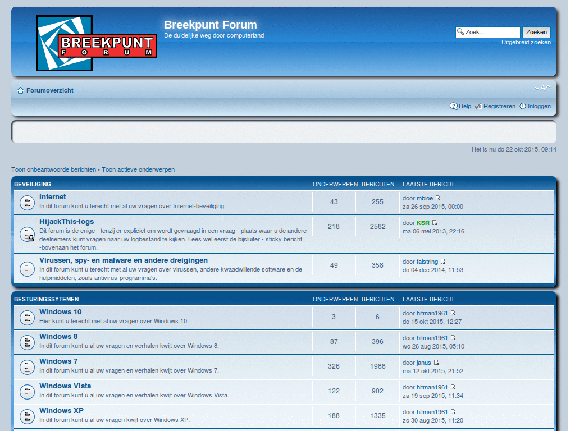
Task: Click the Windows Vista forum status icon
Action: click(x=27, y=392)
